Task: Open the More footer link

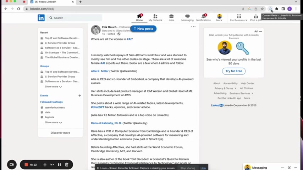Action: (x=247, y=98)
